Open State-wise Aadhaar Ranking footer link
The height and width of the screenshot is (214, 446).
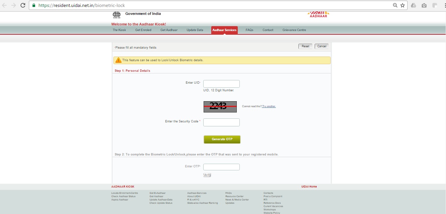(203, 203)
